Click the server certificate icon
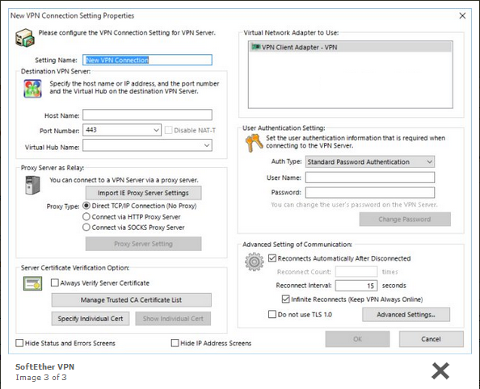Screen dimensions: 480x389 coord(33,283)
